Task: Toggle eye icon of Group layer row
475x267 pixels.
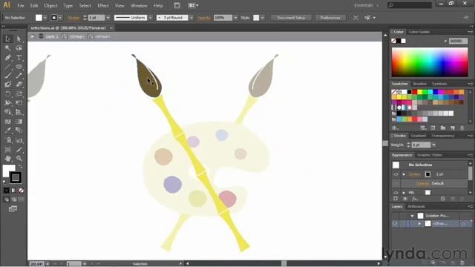Action: pos(395,224)
